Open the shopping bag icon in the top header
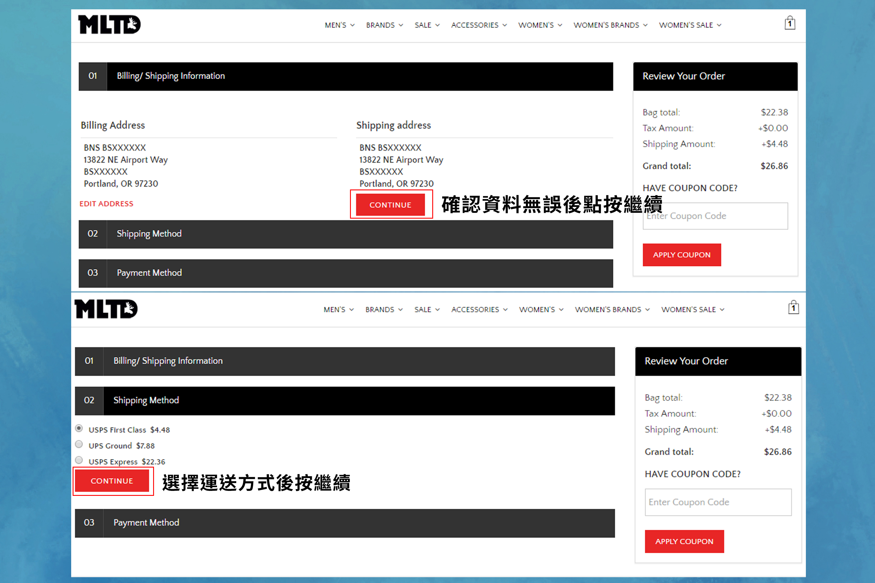The width and height of the screenshot is (875, 583). [790, 23]
